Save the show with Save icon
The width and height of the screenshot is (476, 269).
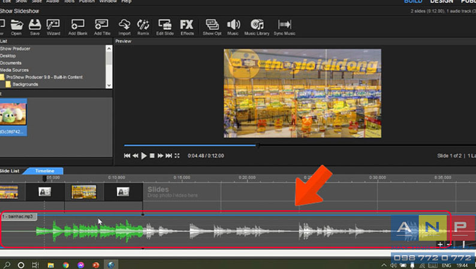pyautogui.click(x=35, y=27)
